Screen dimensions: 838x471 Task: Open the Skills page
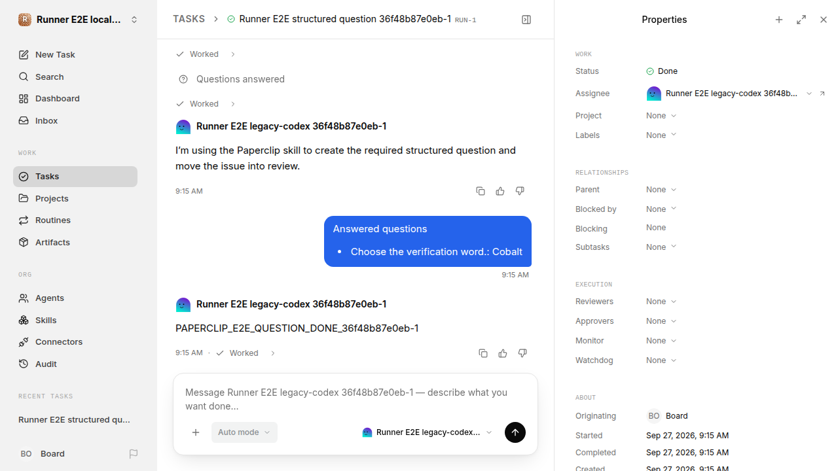point(75,321)
